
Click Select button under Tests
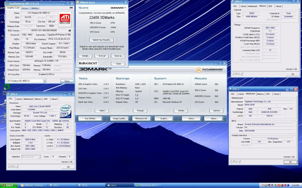click(x=102, y=110)
